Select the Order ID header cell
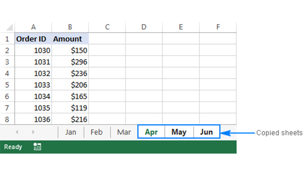 click(34, 39)
